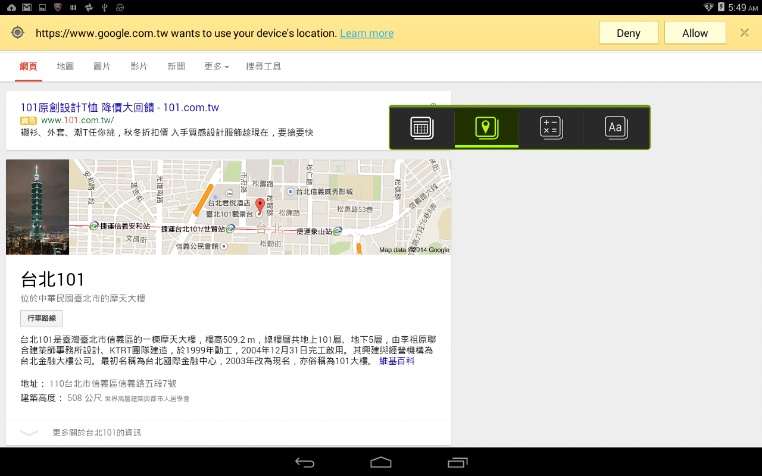Tap the yellow 廣告 ad badge

point(29,121)
